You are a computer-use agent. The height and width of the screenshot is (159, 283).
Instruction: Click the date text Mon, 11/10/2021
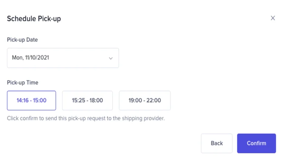click(x=31, y=58)
